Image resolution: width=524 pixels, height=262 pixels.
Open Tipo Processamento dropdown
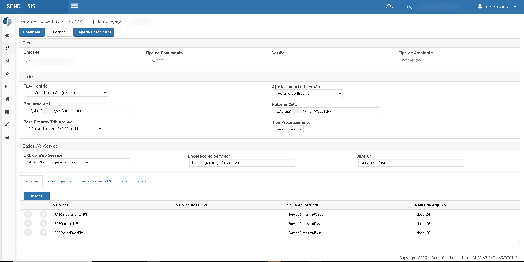[289, 129]
